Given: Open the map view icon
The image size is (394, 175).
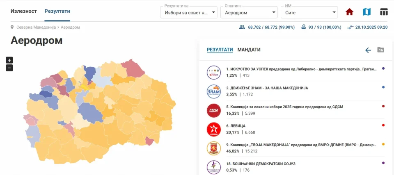Looking at the screenshot, I should pyautogui.click(x=367, y=12).
